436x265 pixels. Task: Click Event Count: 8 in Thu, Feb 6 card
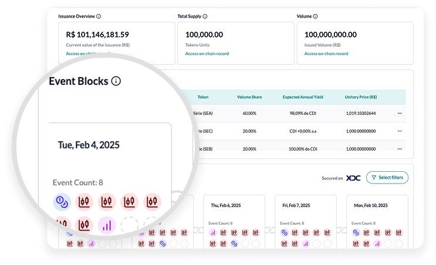tap(221, 223)
